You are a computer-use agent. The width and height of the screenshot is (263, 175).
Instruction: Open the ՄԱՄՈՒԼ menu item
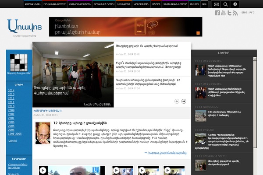(194, 4)
